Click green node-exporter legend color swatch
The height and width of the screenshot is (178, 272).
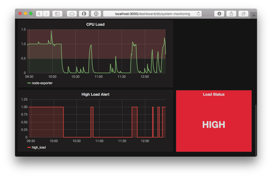[29, 83]
